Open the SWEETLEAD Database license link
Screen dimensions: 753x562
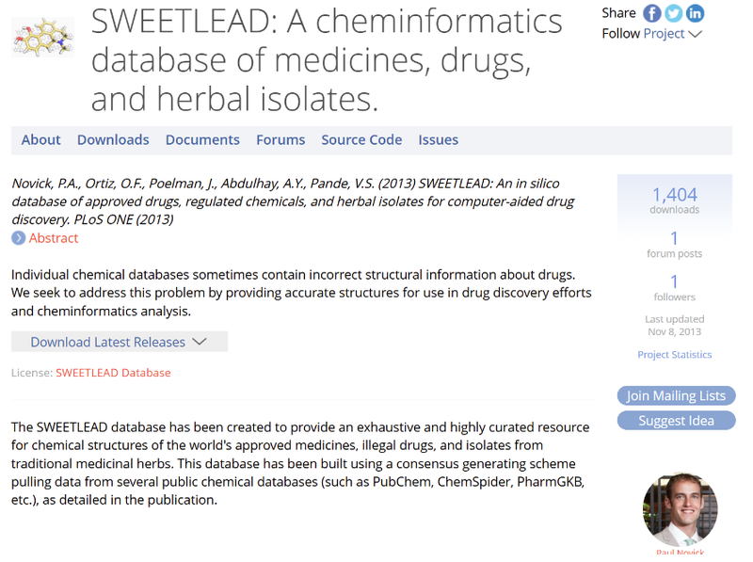pos(113,373)
